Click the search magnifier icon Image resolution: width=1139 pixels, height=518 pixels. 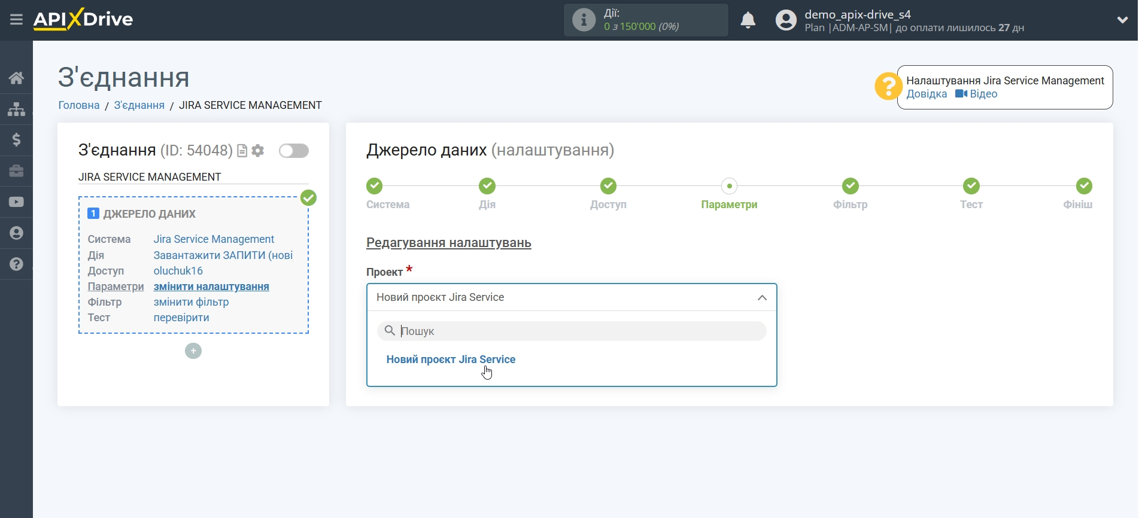pyautogui.click(x=390, y=331)
